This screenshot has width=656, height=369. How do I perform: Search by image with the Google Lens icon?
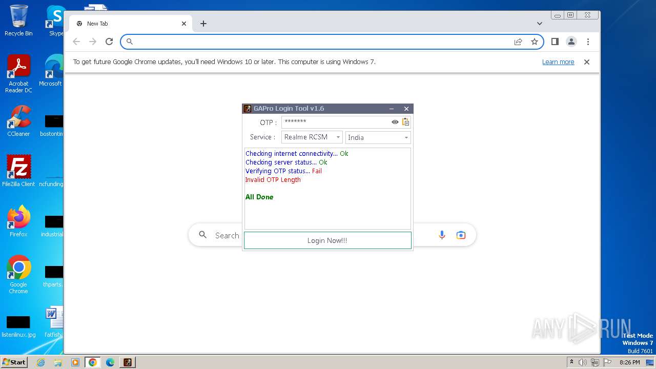click(x=461, y=235)
